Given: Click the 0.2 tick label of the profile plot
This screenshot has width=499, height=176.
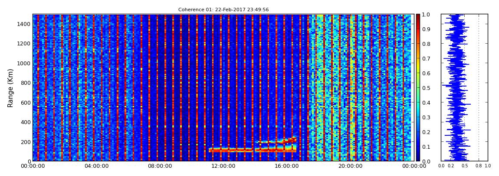Looking at the screenshot, I should click(x=451, y=166).
